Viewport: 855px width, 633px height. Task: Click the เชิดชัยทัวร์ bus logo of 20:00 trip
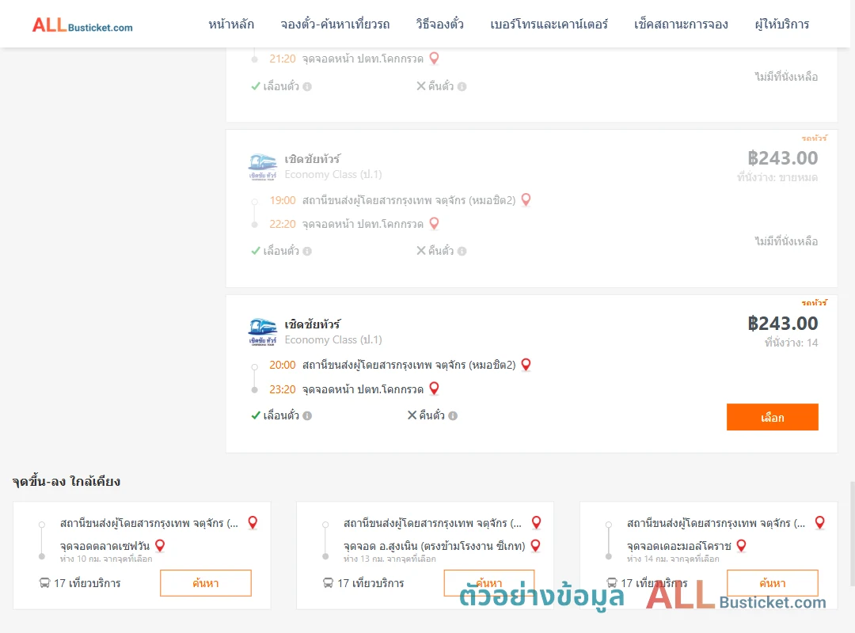tap(262, 332)
